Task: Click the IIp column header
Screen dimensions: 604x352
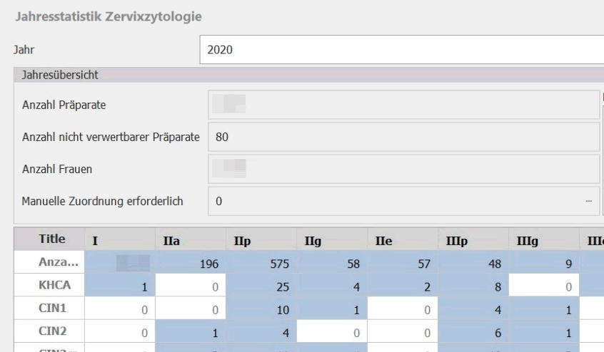Action: pyautogui.click(x=261, y=241)
